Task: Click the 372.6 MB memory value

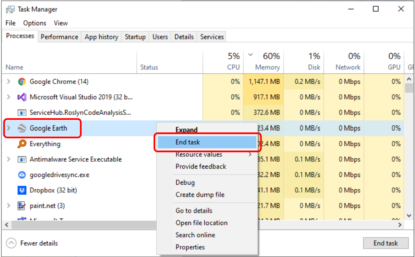Action: click(x=266, y=113)
